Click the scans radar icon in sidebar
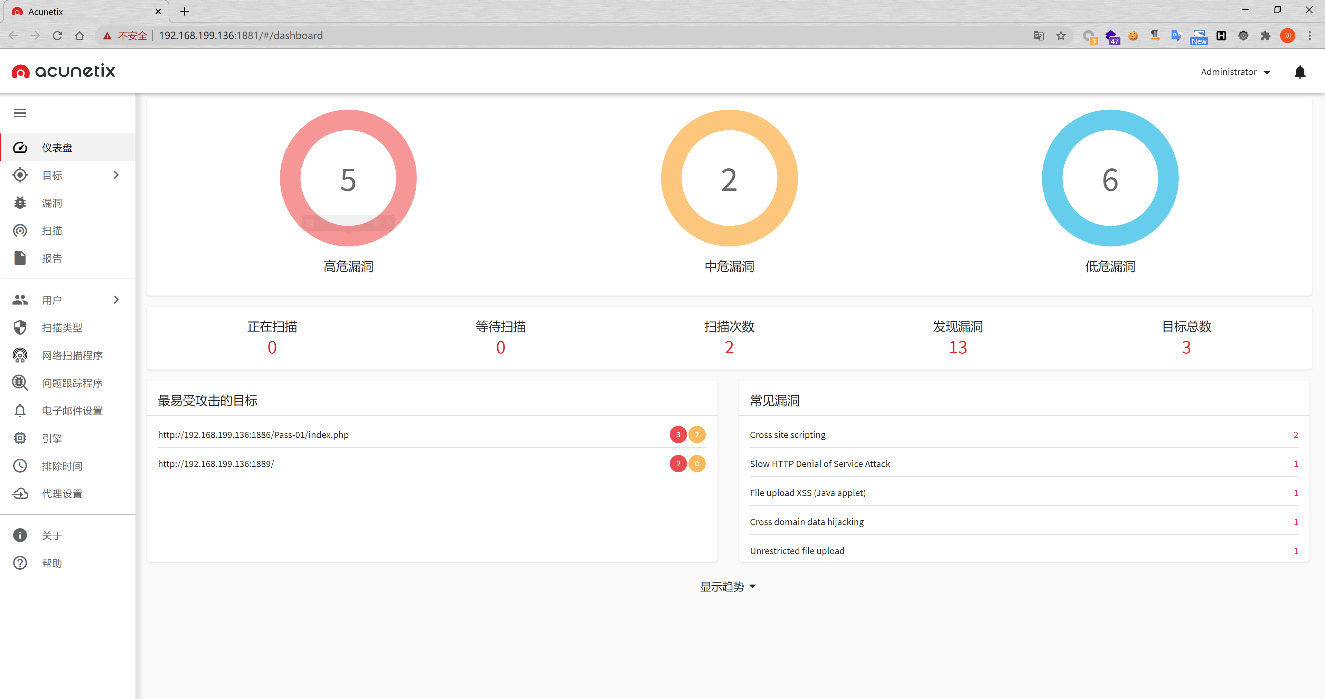This screenshot has height=699, width=1325. (20, 231)
